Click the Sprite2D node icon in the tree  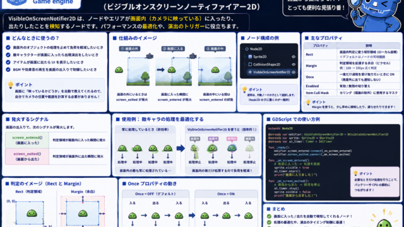[250, 57]
